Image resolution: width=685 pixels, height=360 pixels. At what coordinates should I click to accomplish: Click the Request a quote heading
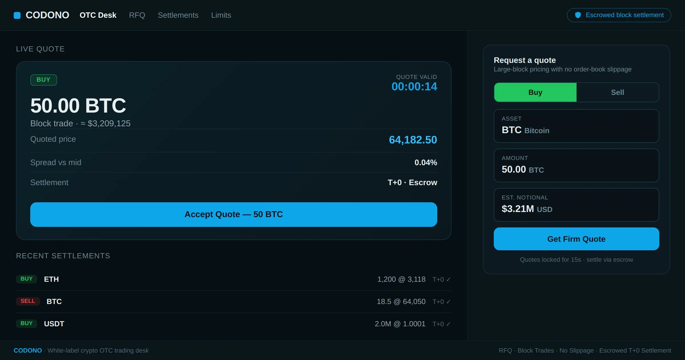coord(525,60)
